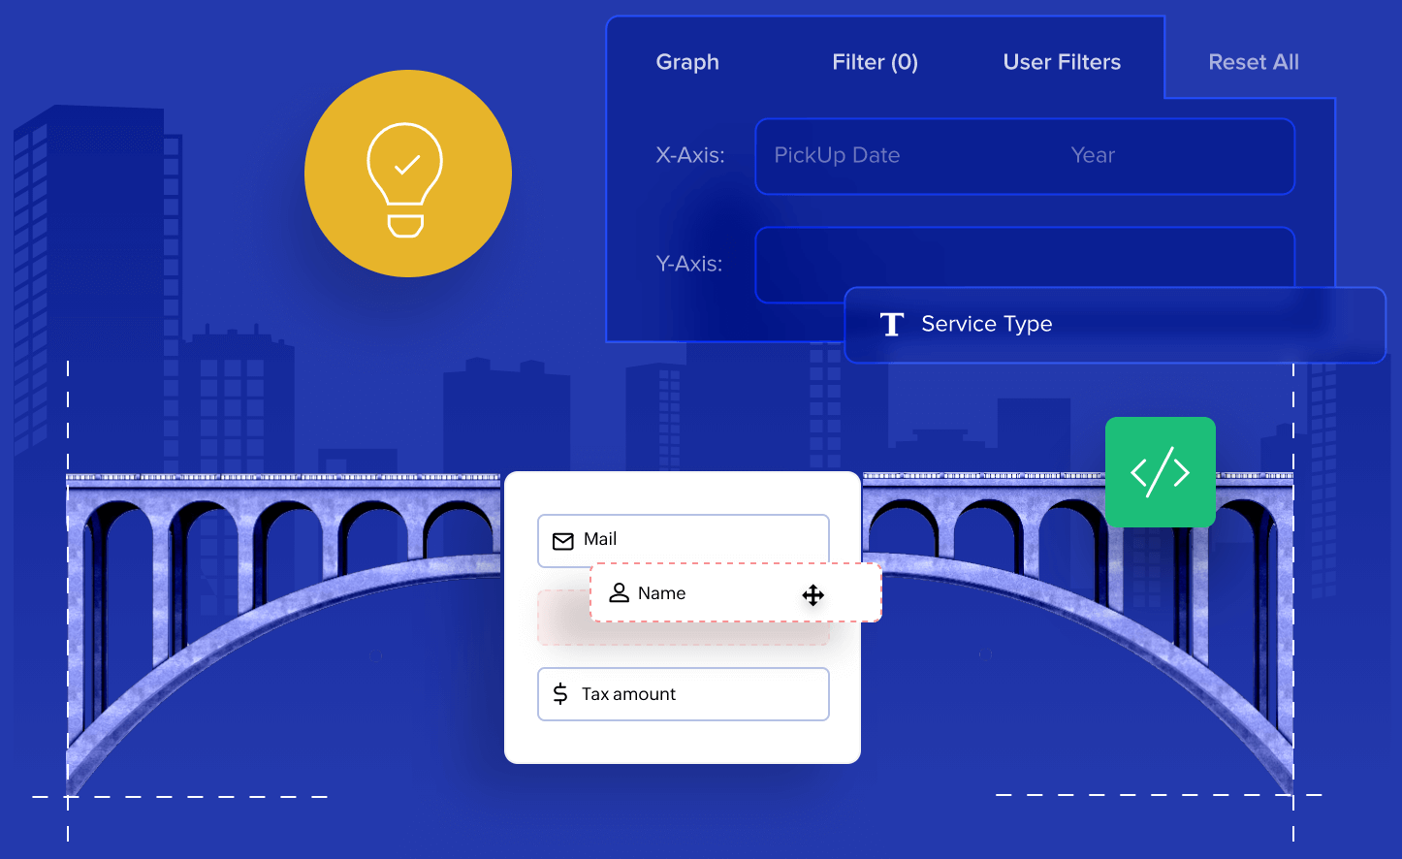Open the Filter (0) tab
The width and height of the screenshot is (1402, 859).
[x=875, y=62]
